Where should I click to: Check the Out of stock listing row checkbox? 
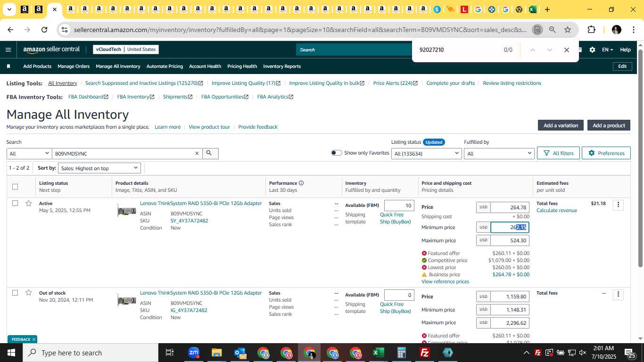tap(15, 293)
